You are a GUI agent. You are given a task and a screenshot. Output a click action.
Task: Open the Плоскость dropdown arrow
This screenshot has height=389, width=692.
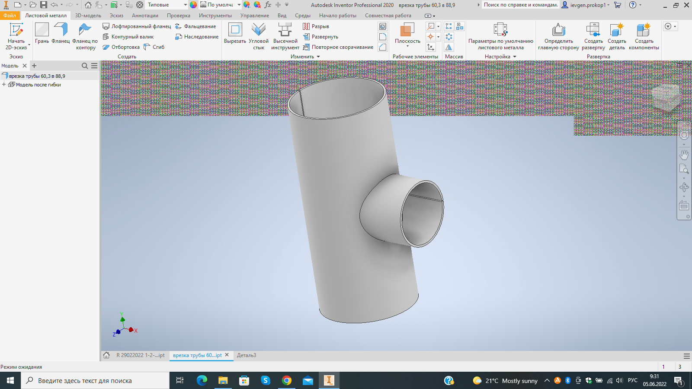[407, 46]
